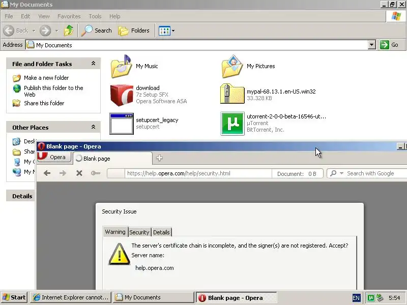This screenshot has height=305, width=407.
Task: Switch to Internet Explorer taskbar item
Action: pos(71,297)
